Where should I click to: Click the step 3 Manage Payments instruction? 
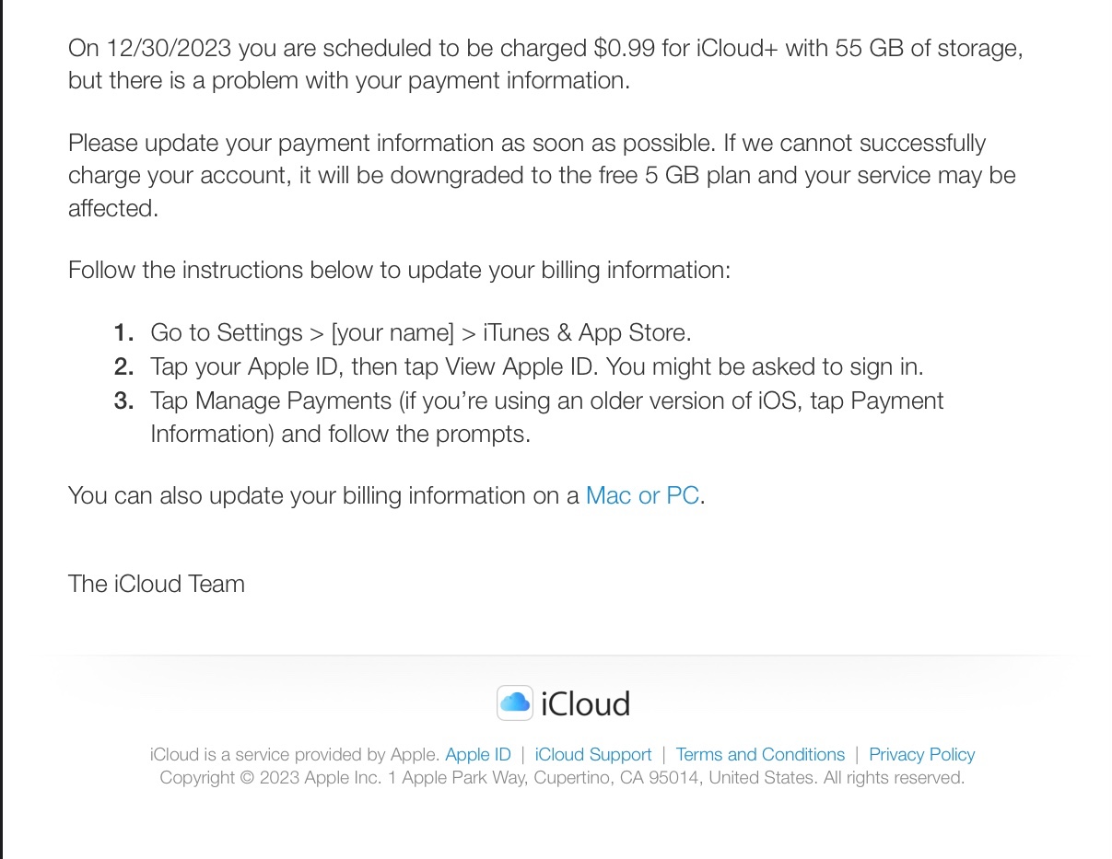click(547, 417)
